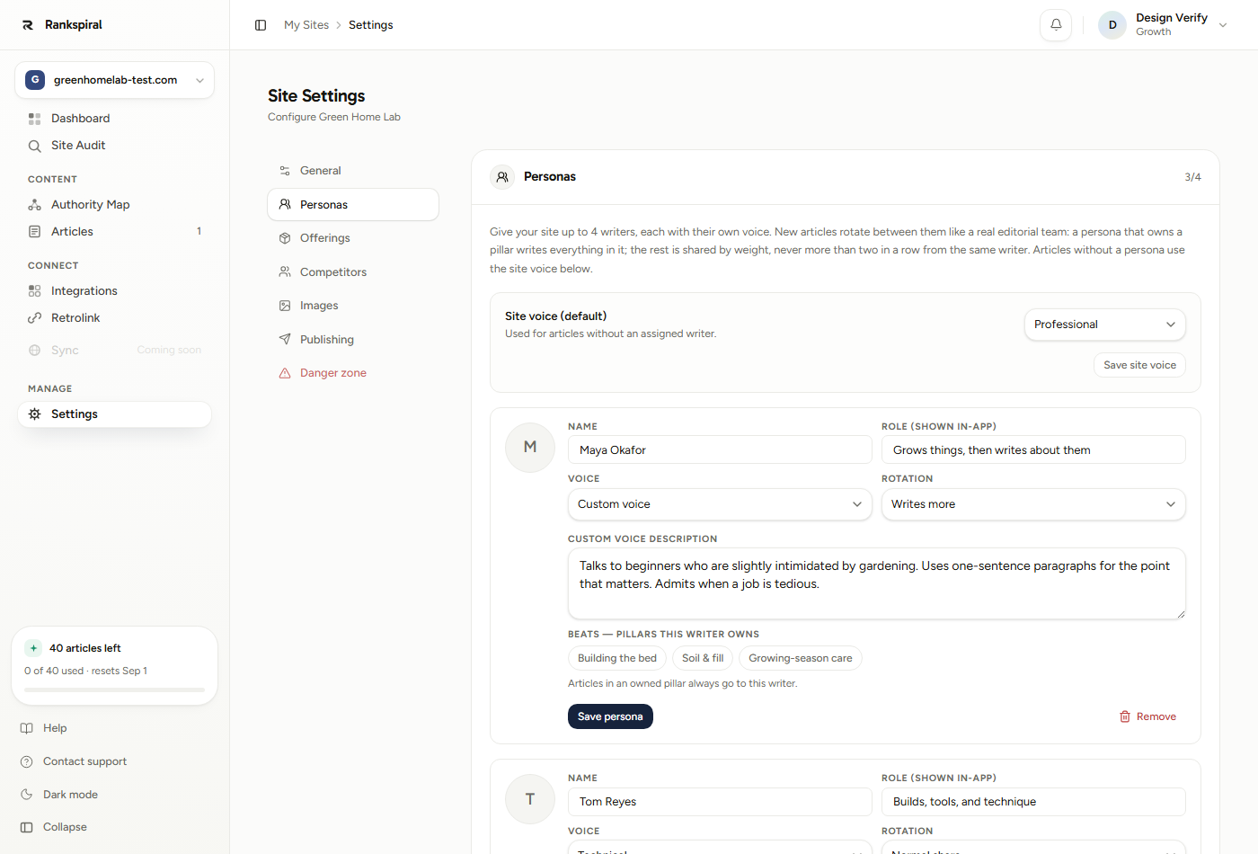The height and width of the screenshot is (854, 1258).
Task: Click the Remove trash icon for Maya Okafor
Action: point(1125,717)
